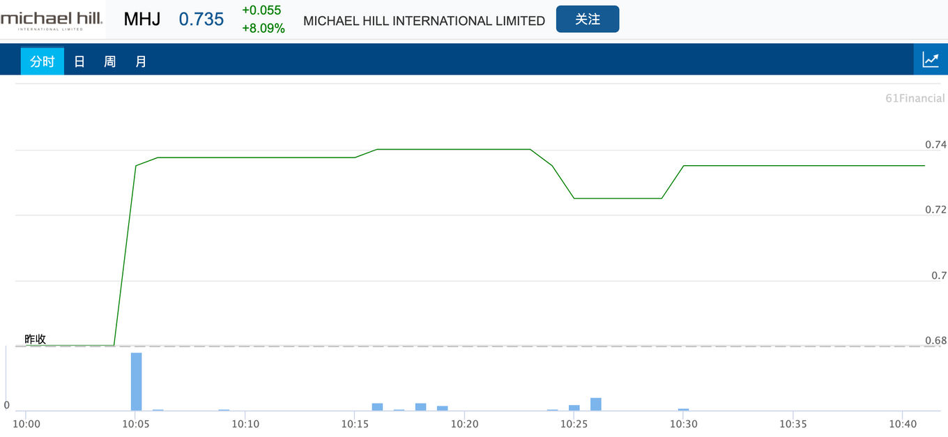Viewport: 948px width, 437px height.
Task: Click the volume bar at 10:25
Action: [574, 408]
